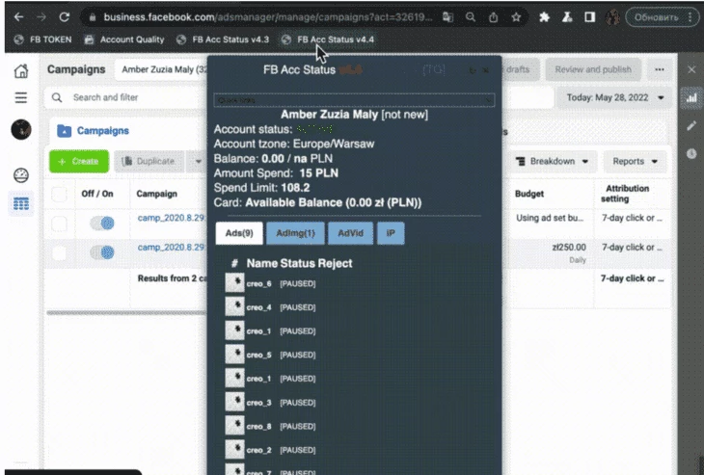Click the creo_2 ad name
The height and width of the screenshot is (475, 704).
[258, 450]
